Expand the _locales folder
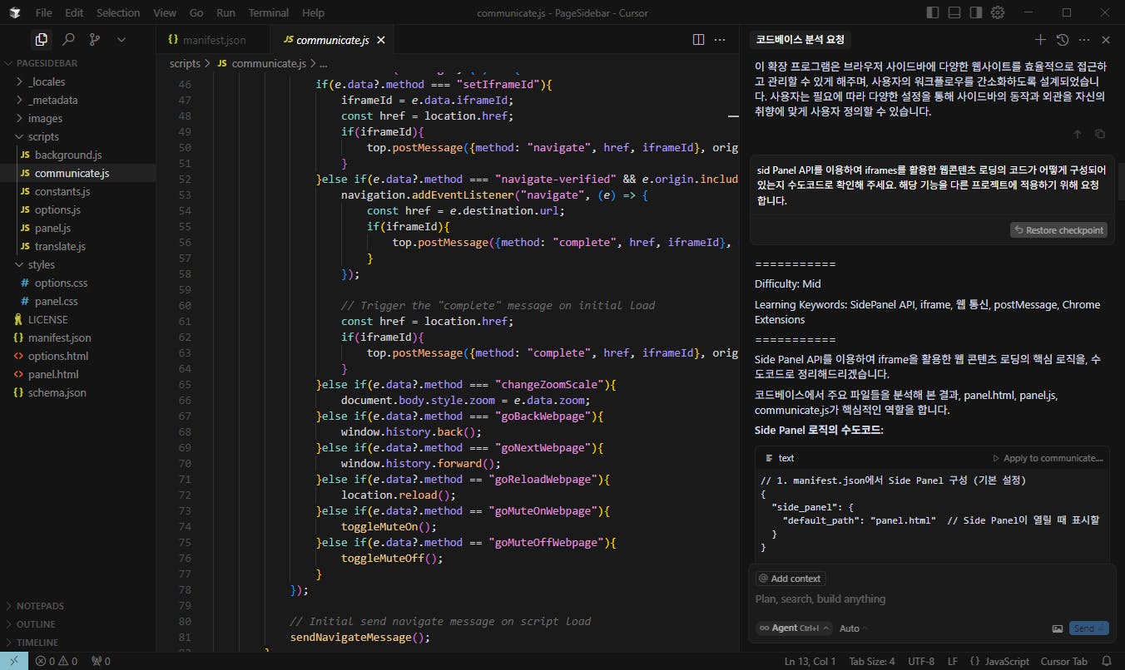This screenshot has height=670, width=1125. (47, 81)
